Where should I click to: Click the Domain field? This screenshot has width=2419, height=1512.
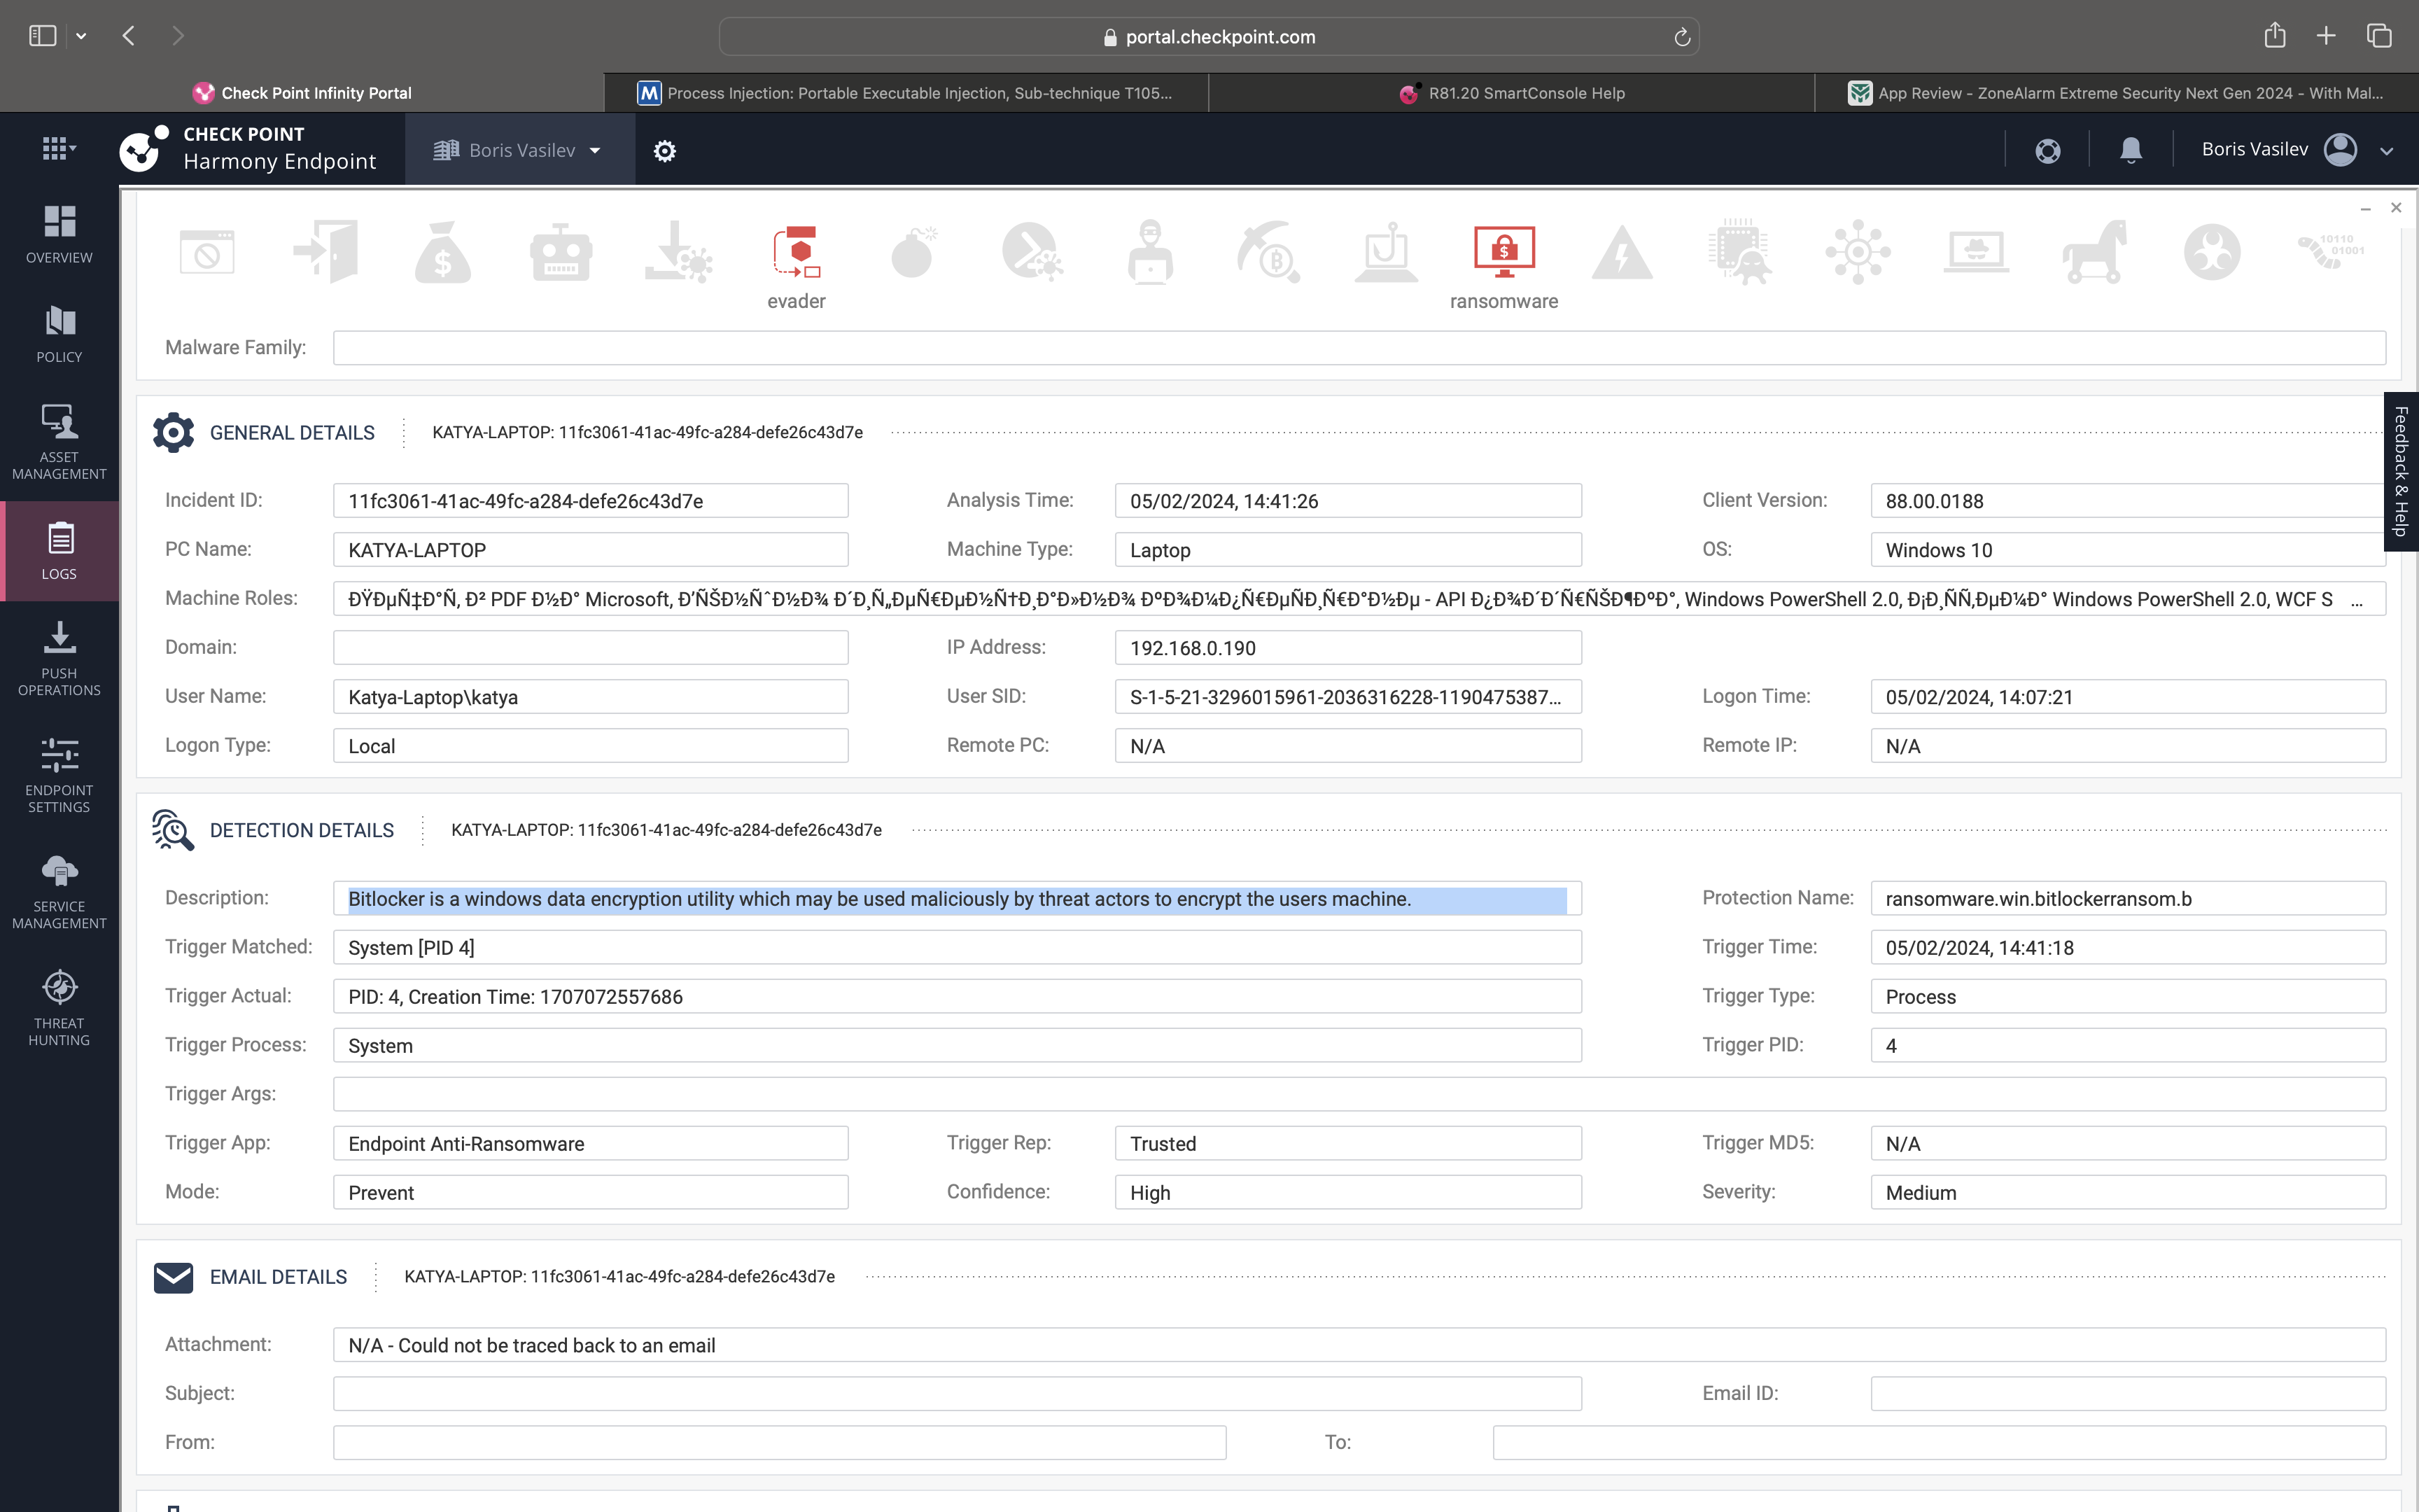(591, 648)
